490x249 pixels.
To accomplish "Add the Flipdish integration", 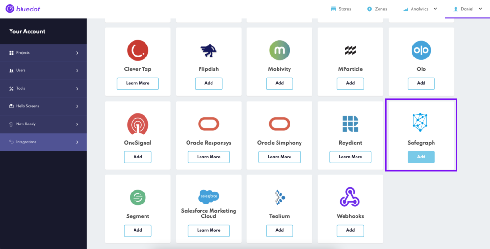I will tap(209, 83).
